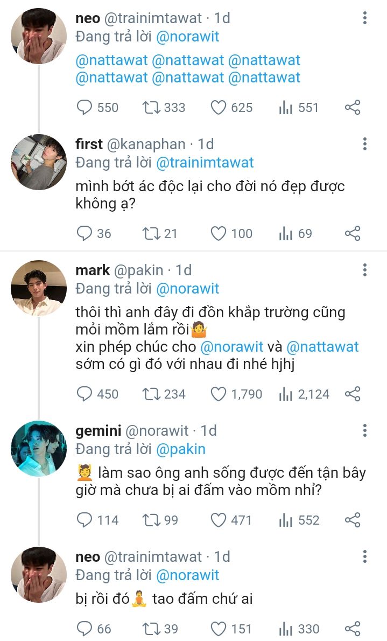This screenshot has height=641, width=387.
Task: Share neo's last tweet at bottom
Action: [353, 629]
